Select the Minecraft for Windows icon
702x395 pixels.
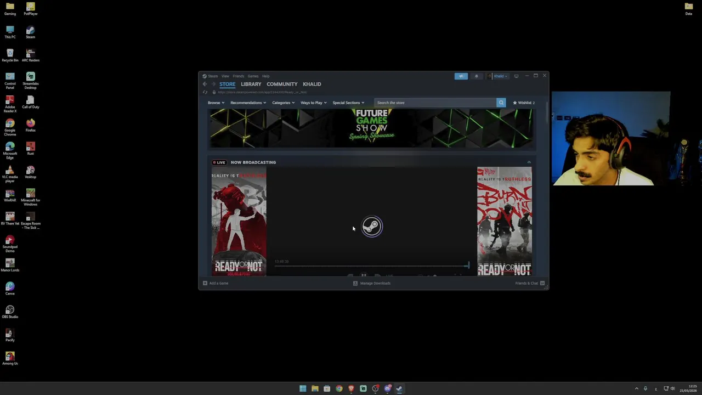(x=31, y=197)
